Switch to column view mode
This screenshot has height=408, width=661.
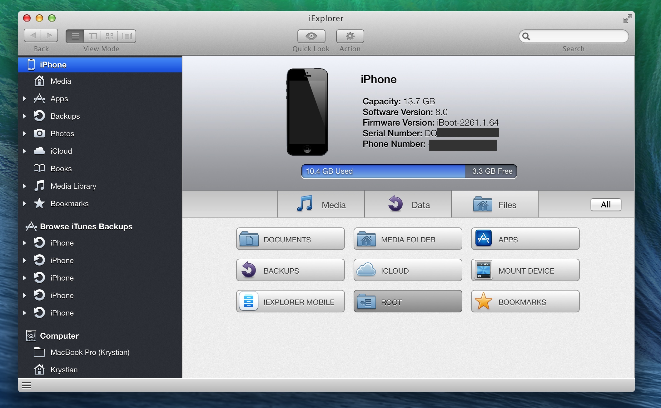93,36
